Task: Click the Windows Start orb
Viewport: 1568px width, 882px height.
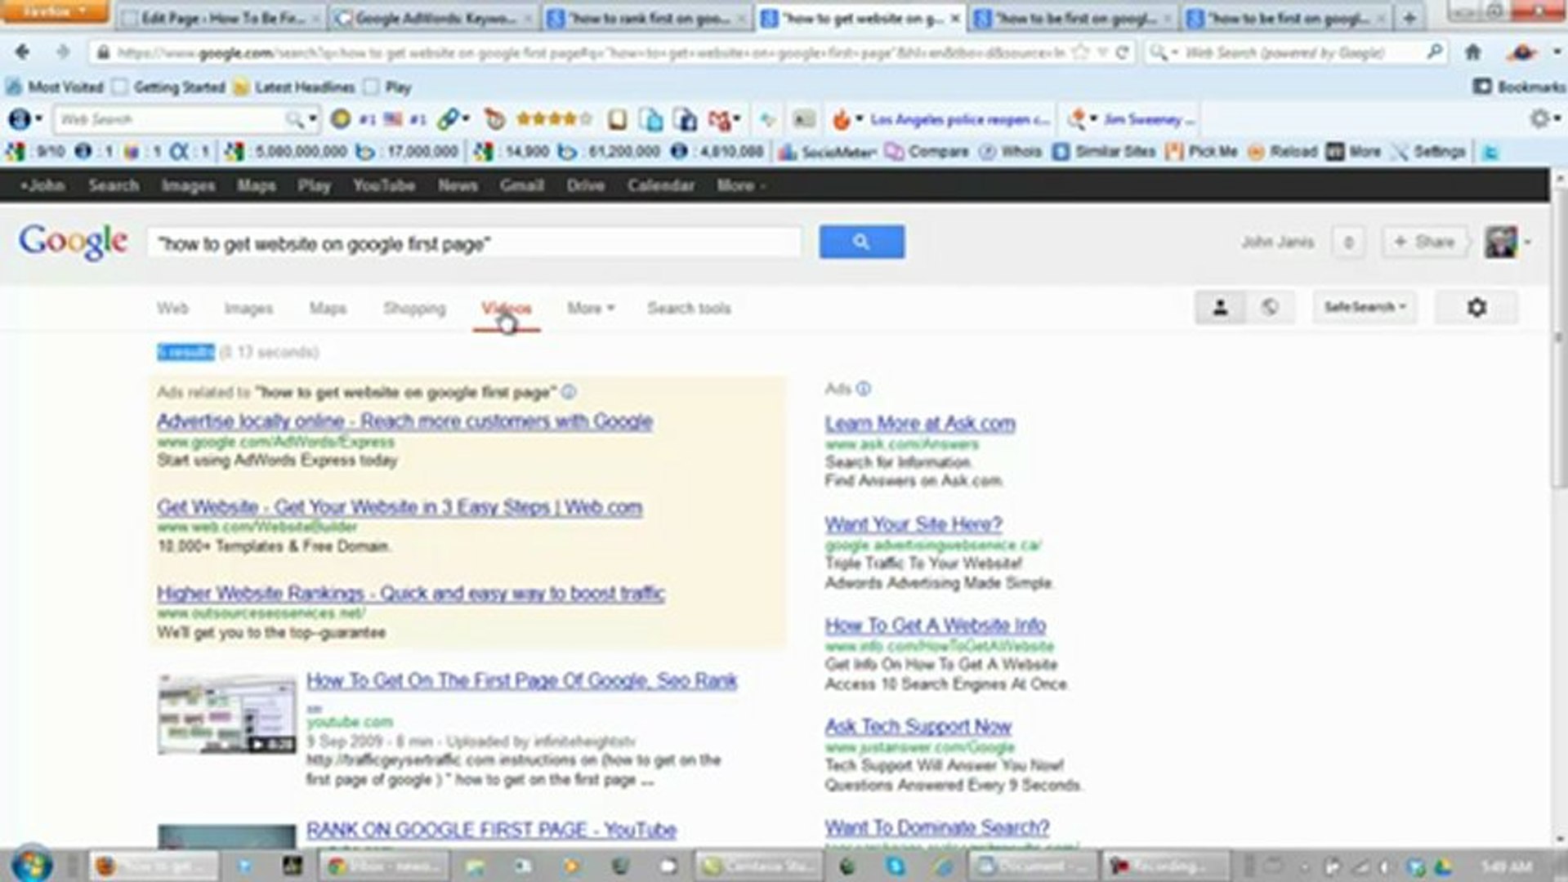Action: click(32, 864)
